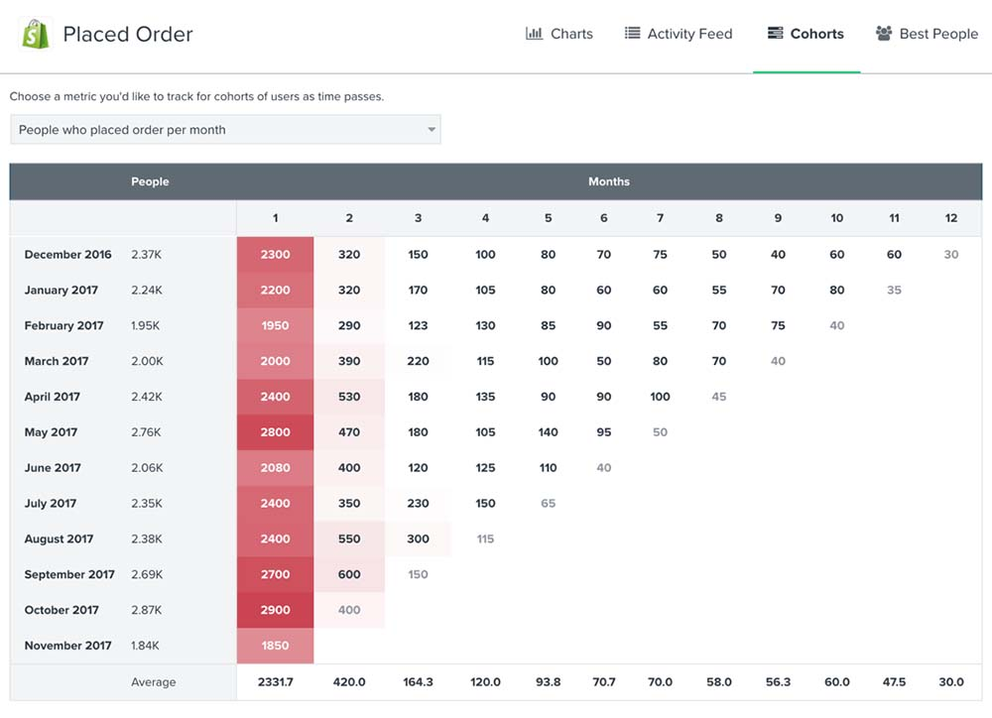
Task: Click the 550 cell in August 2017 row
Action: click(349, 538)
